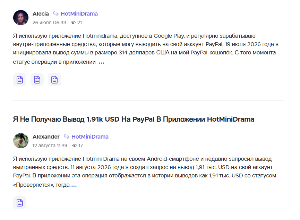Open second document attachment in Alecia's post

click(x=37, y=80)
